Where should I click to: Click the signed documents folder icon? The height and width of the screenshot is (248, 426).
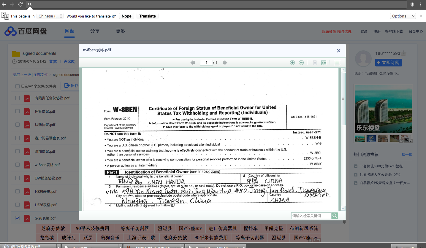16,54
